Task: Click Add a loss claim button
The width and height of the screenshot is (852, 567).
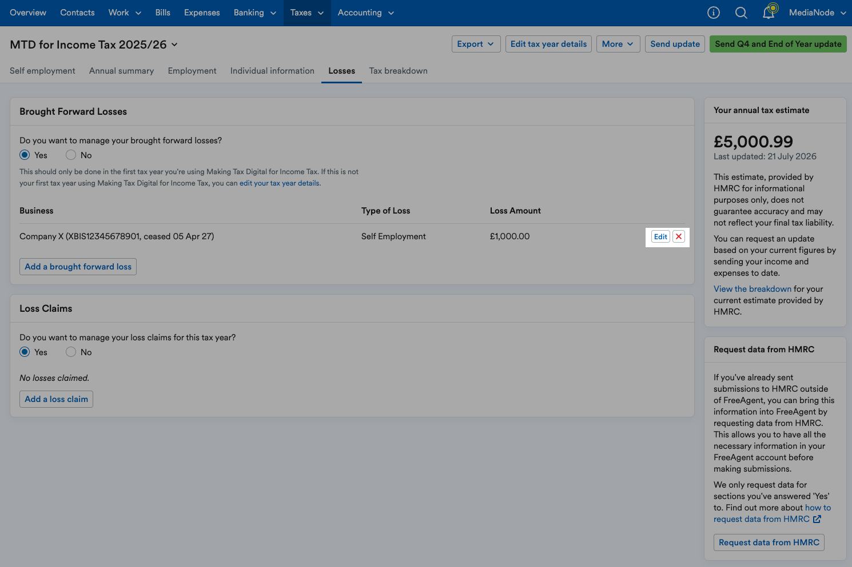Action: click(56, 399)
